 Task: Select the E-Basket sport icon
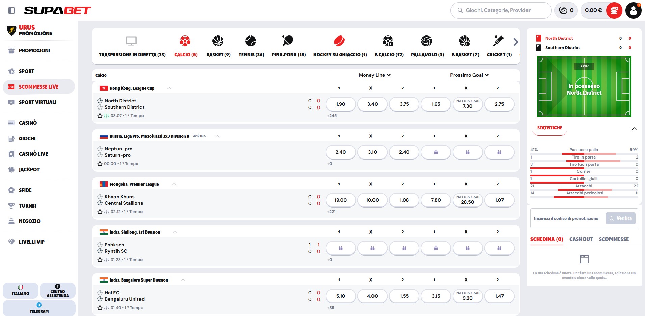coord(464,41)
